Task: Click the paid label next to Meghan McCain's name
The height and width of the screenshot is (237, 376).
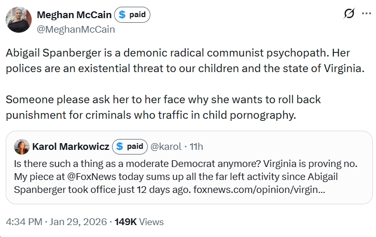Action: coord(137,15)
